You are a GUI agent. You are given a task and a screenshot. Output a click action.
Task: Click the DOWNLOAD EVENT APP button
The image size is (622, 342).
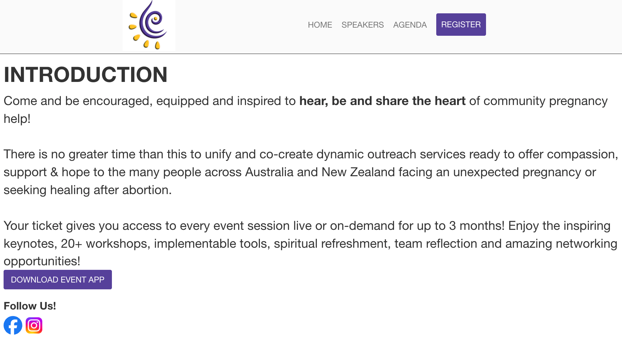click(x=58, y=280)
